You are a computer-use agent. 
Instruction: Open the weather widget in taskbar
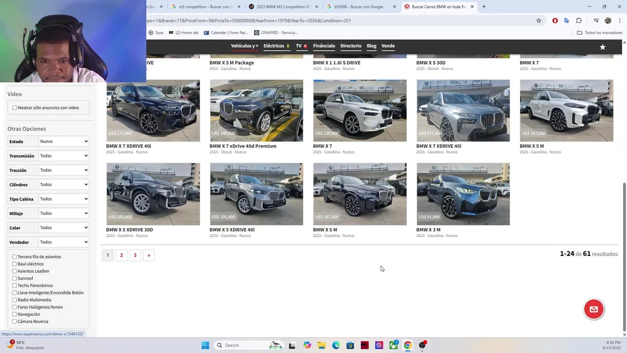tap(24, 345)
